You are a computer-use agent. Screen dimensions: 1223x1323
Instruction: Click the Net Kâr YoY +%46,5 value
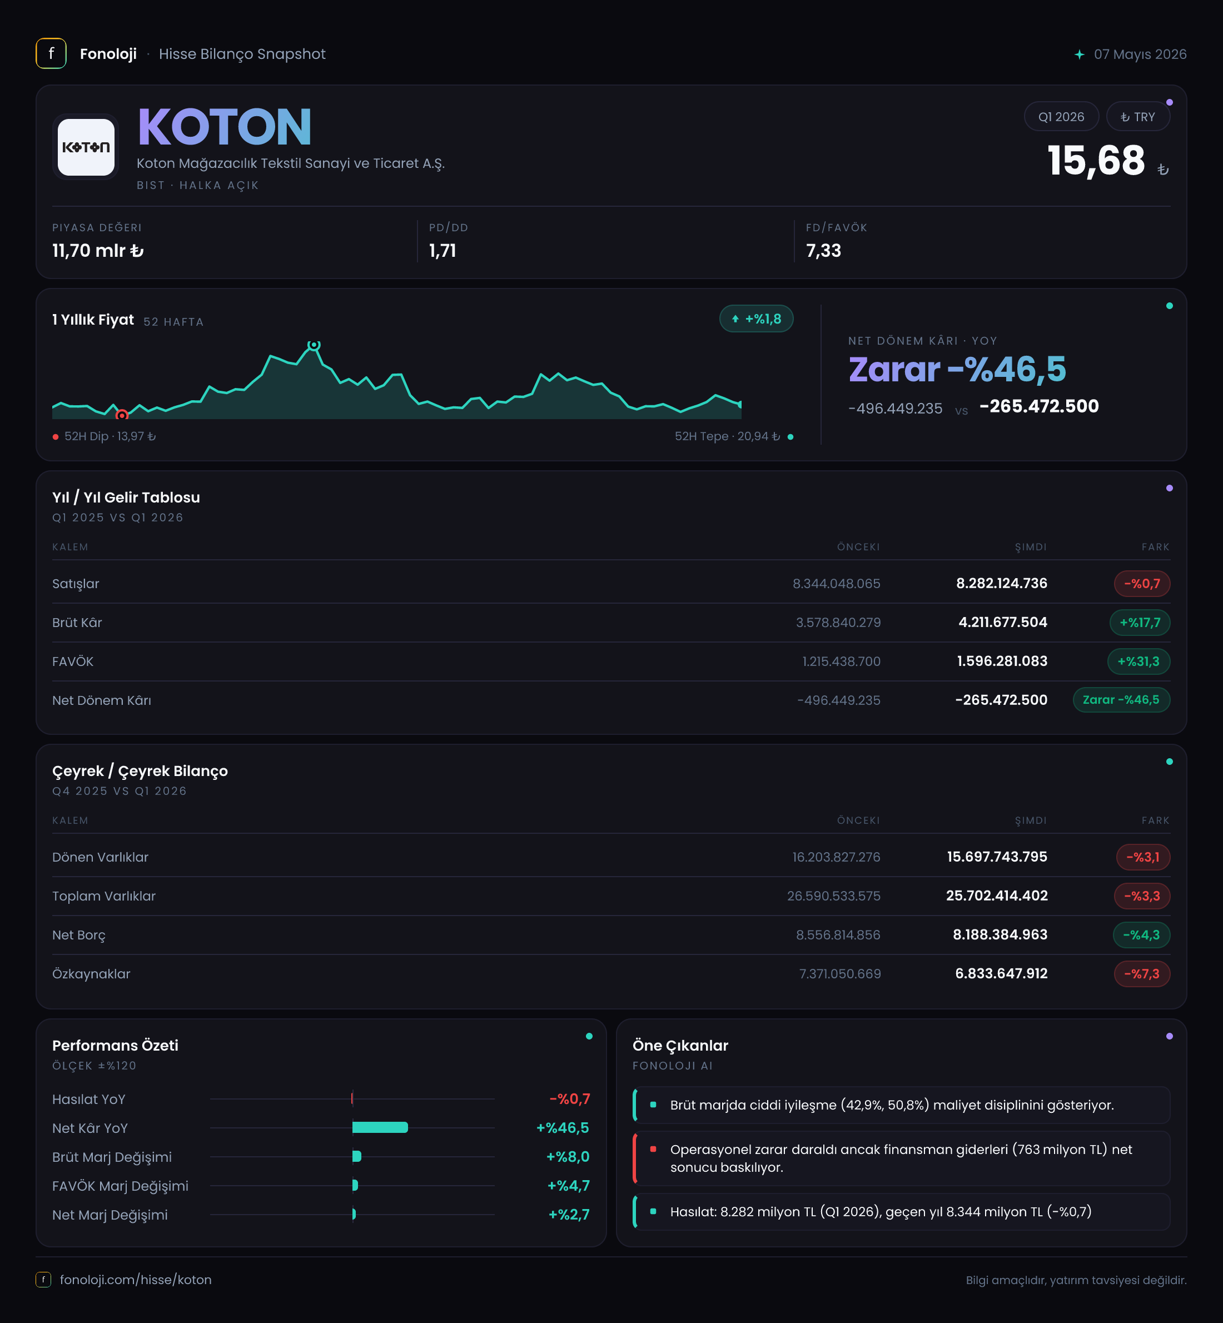pyautogui.click(x=563, y=1128)
